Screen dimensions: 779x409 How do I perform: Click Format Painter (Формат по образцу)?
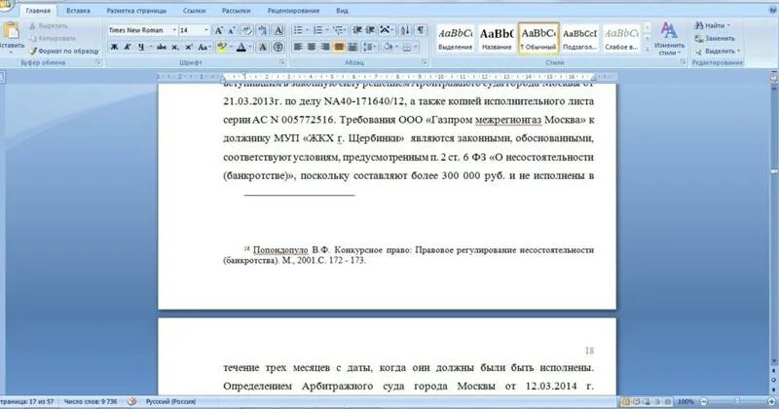tap(64, 52)
